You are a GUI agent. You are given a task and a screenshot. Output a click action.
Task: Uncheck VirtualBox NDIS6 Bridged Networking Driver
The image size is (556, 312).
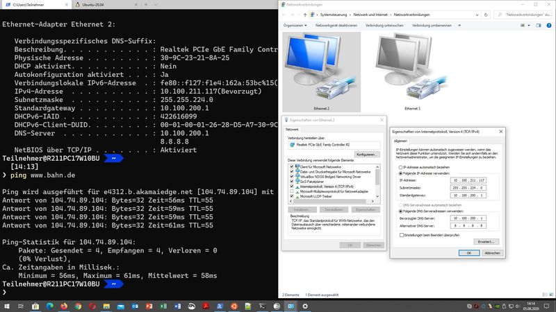292,177
